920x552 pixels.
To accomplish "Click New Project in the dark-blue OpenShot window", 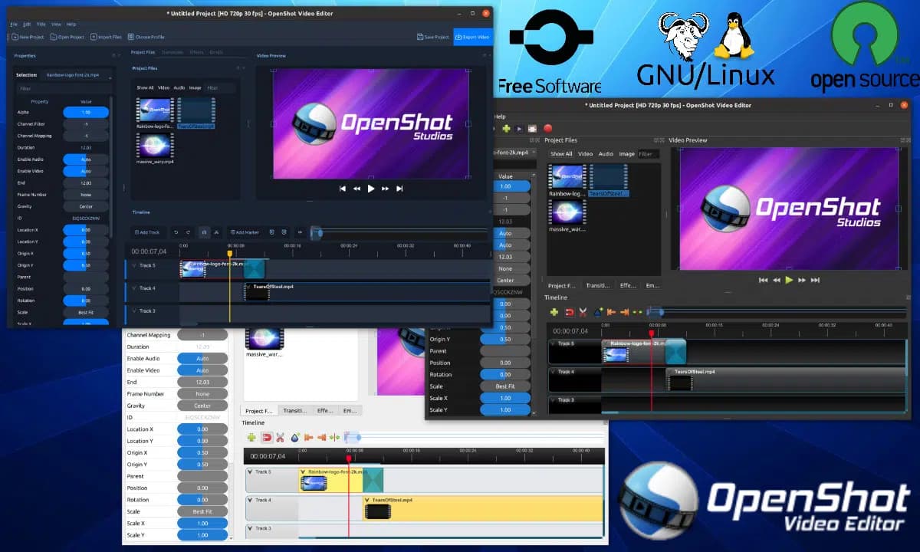I will click(28, 37).
